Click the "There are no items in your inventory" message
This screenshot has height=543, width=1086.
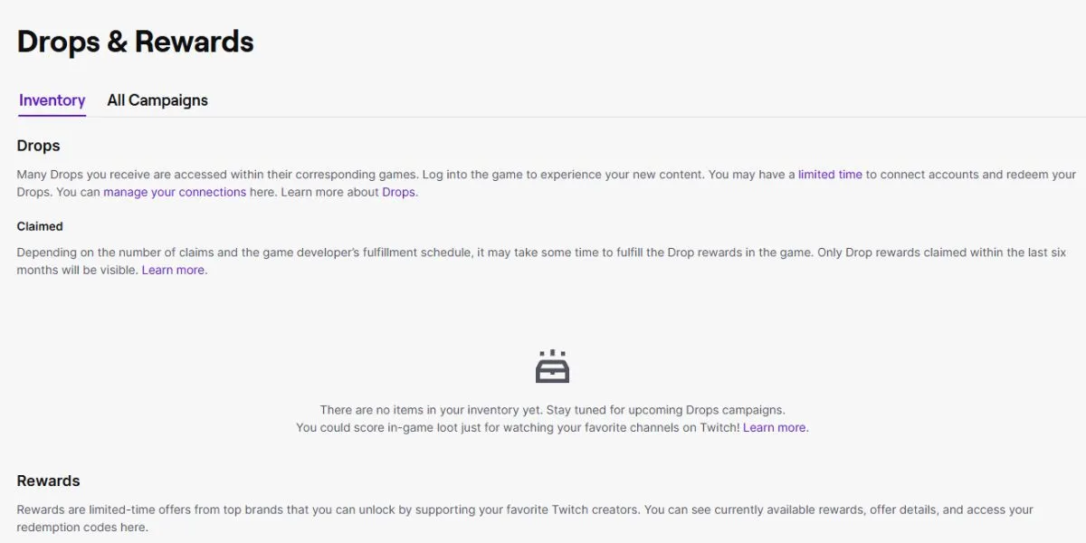point(552,410)
